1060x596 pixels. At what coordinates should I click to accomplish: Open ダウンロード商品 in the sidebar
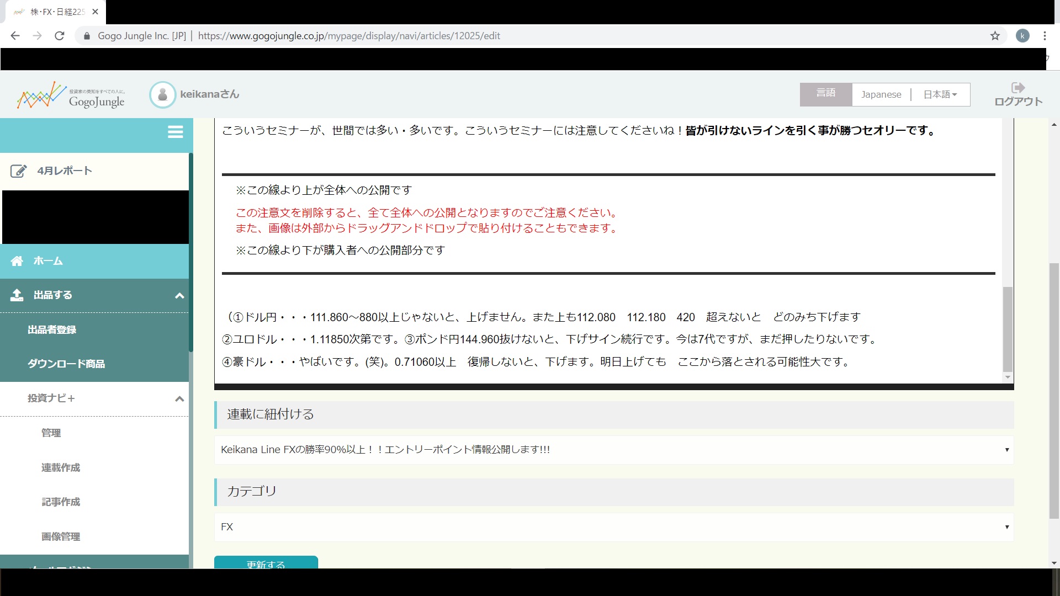[66, 364]
